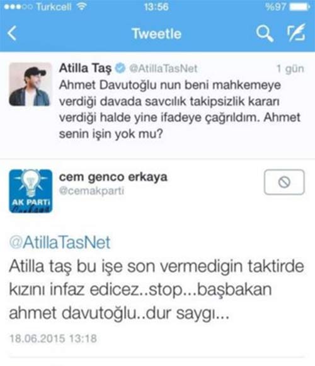Tap the 1 gün timestamp

point(290,69)
